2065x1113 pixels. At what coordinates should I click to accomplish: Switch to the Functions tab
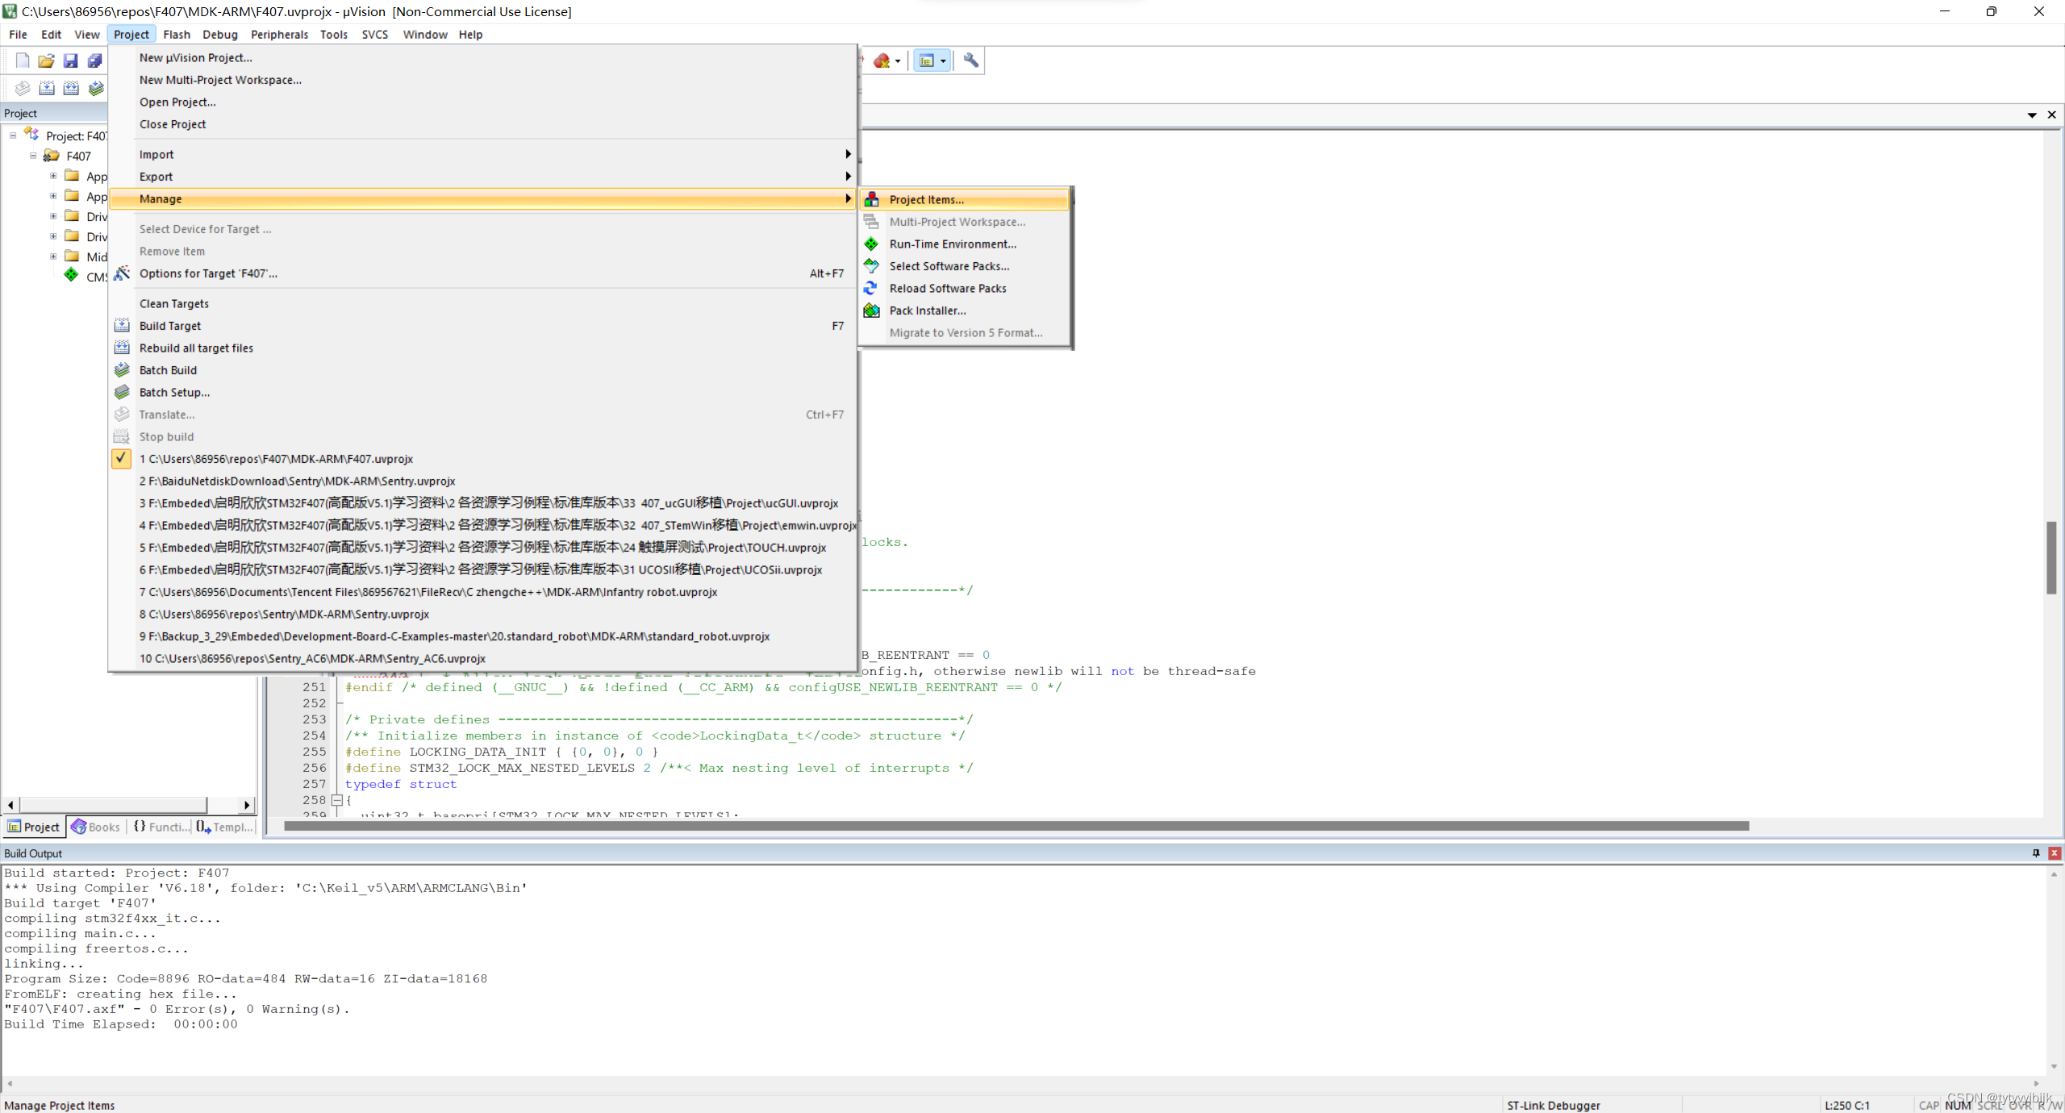click(x=161, y=827)
